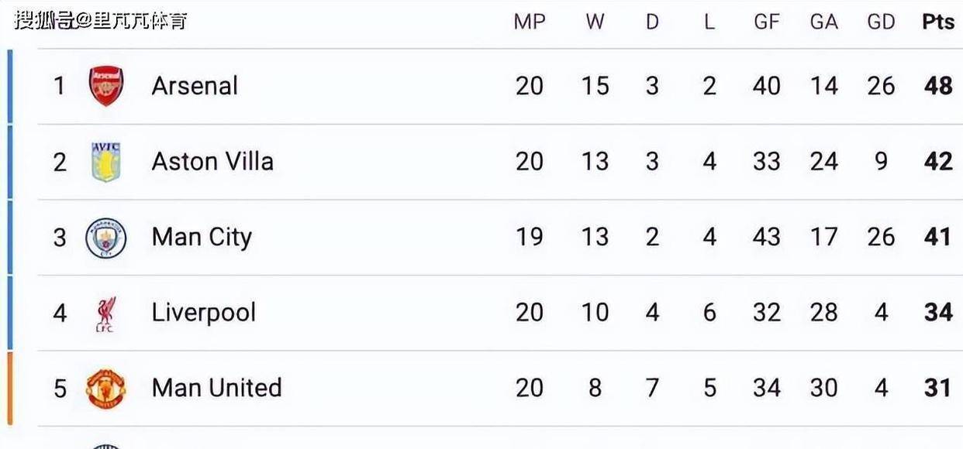Click the GD column header
Screen dimensions: 963x449
pyautogui.click(x=881, y=22)
